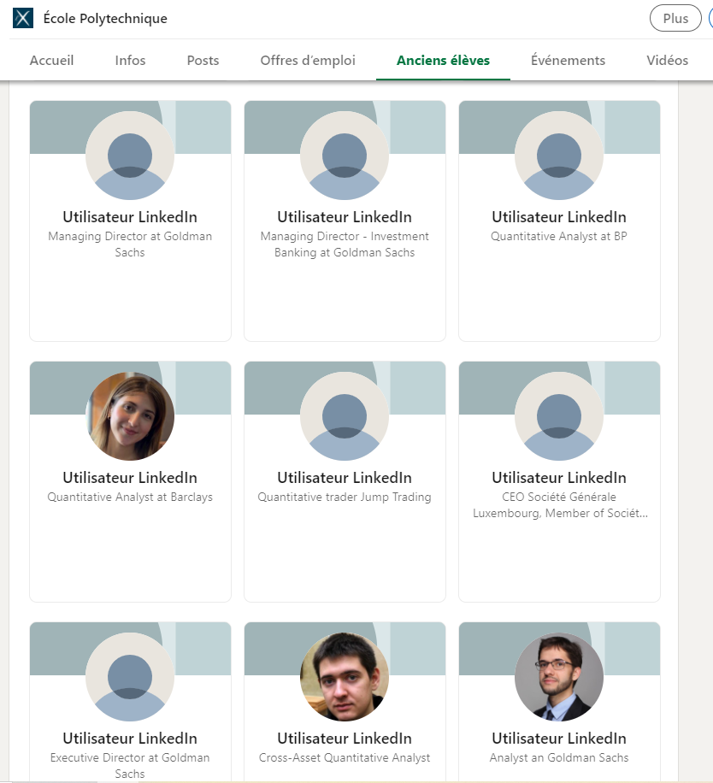Click 'Managing Director - Investment Banking' headline text
Screen dimensions: 713x783
click(345, 244)
